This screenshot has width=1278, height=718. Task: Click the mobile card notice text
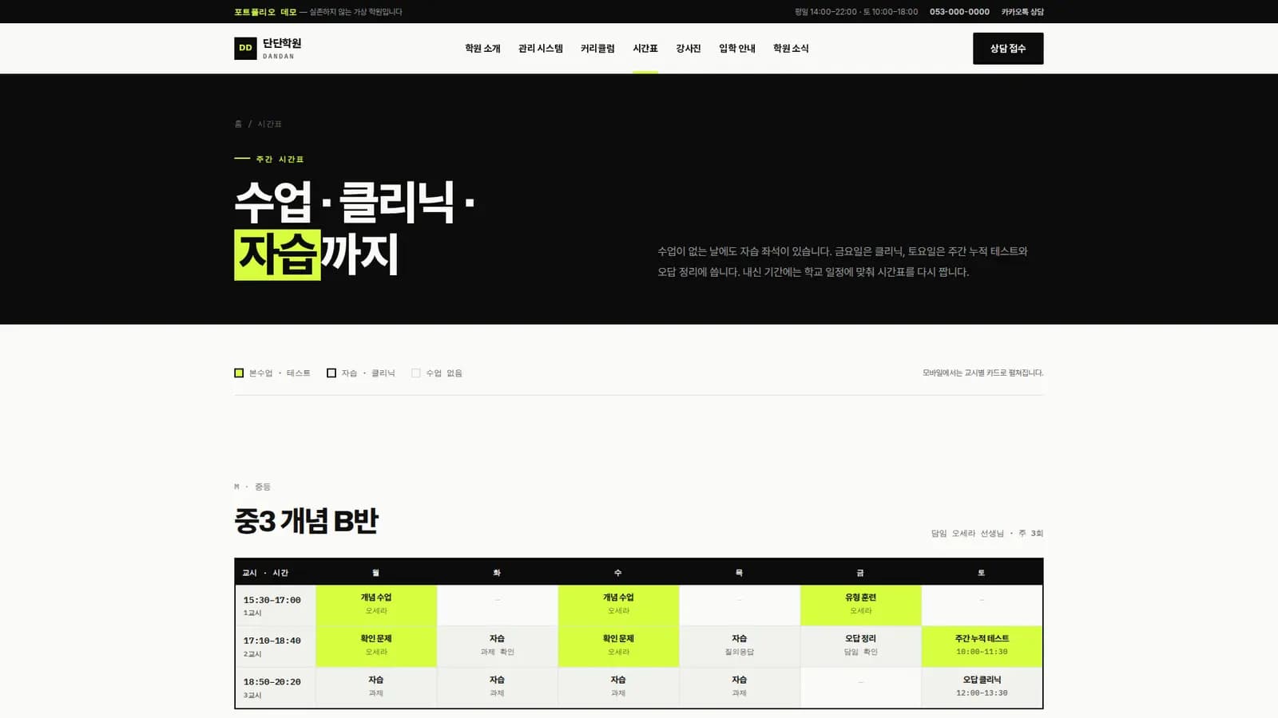coord(982,373)
